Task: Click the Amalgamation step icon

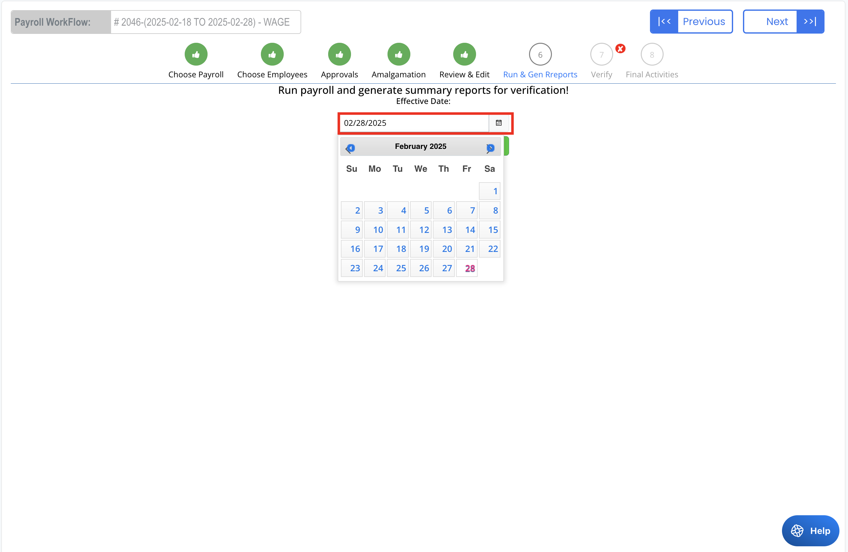Action: [398, 55]
